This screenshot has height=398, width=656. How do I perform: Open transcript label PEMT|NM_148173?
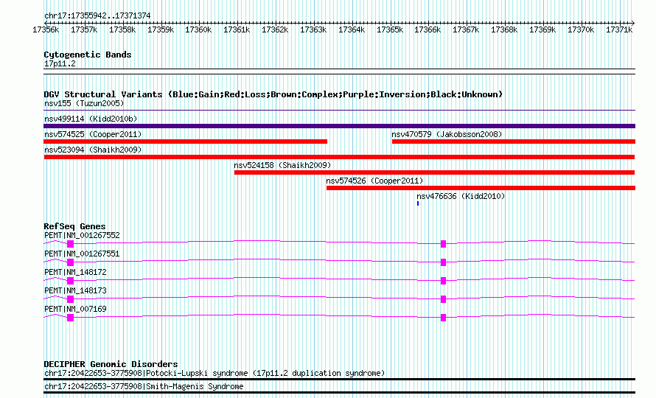pos(75,291)
